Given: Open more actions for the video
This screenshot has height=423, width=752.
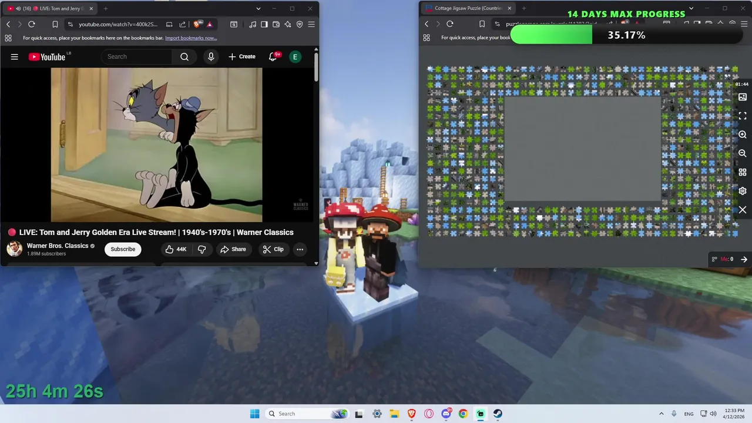Looking at the screenshot, I should (x=300, y=249).
